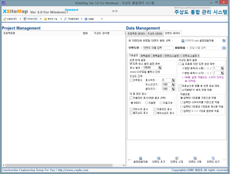230x174 pixels.
Task: Click the 단면도 수정 icon
Action: tap(177, 158)
